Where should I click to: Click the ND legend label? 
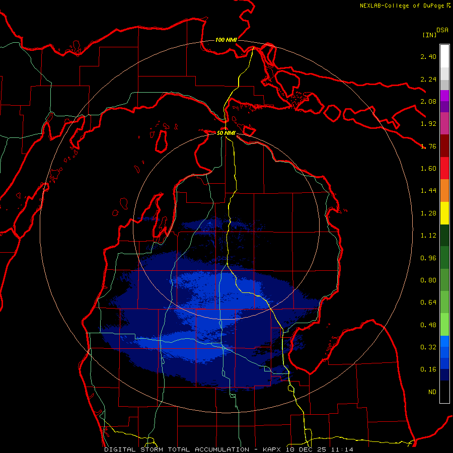(432, 392)
